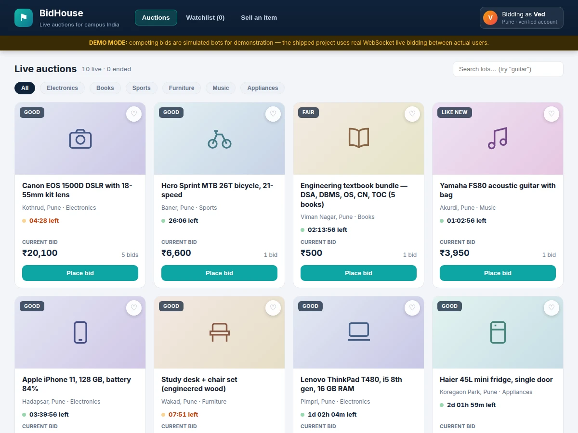Place bid on Canon EOS 1500D
578x433 pixels.
(80, 273)
